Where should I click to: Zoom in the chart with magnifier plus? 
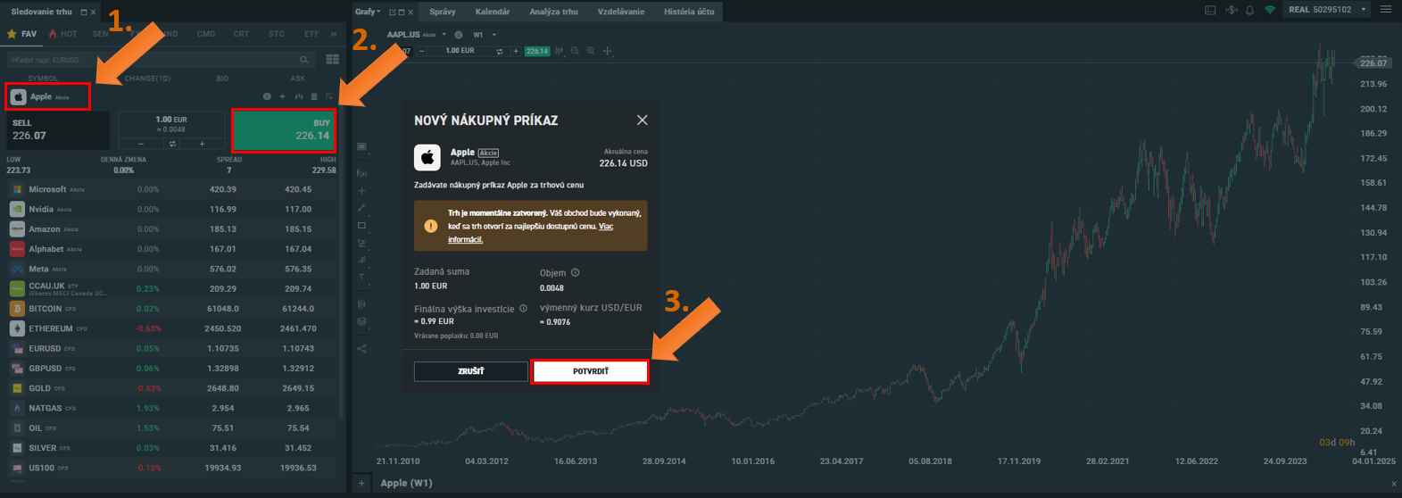coord(591,52)
